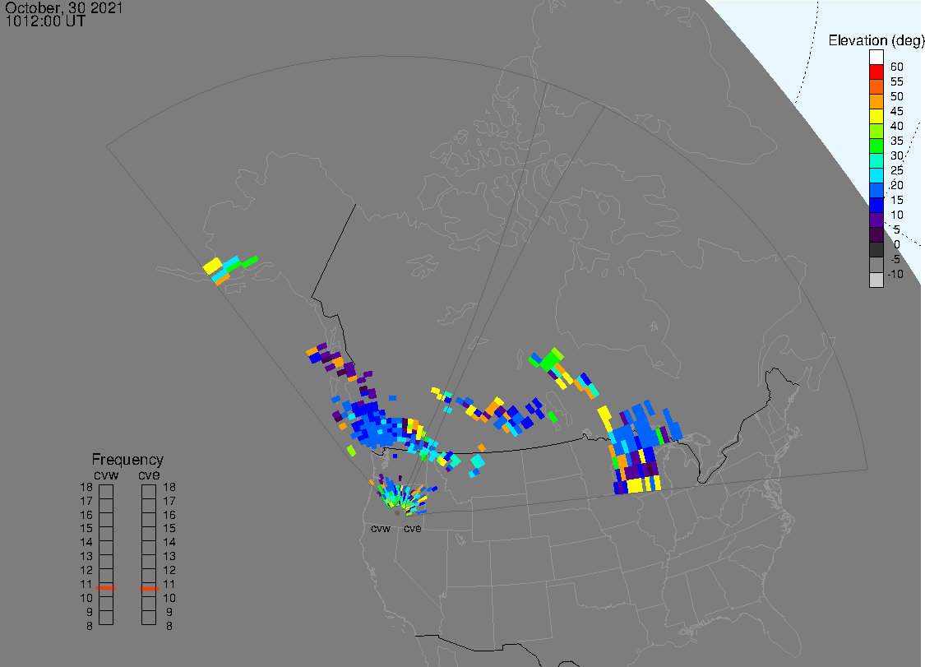The height and width of the screenshot is (667, 925).
Task: Click the 'cvw' radar station label on map
Action: tap(381, 528)
